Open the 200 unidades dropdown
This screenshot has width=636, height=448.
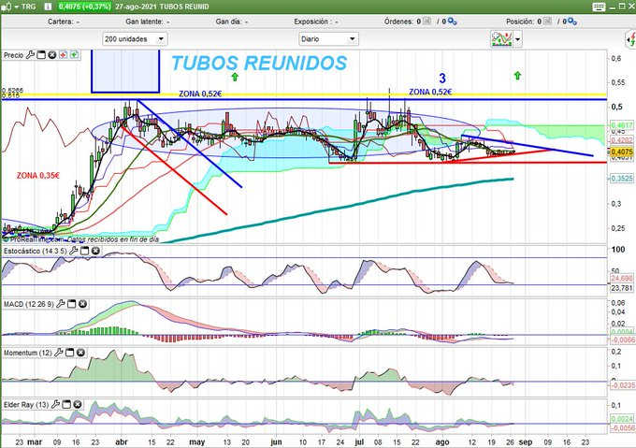point(135,39)
